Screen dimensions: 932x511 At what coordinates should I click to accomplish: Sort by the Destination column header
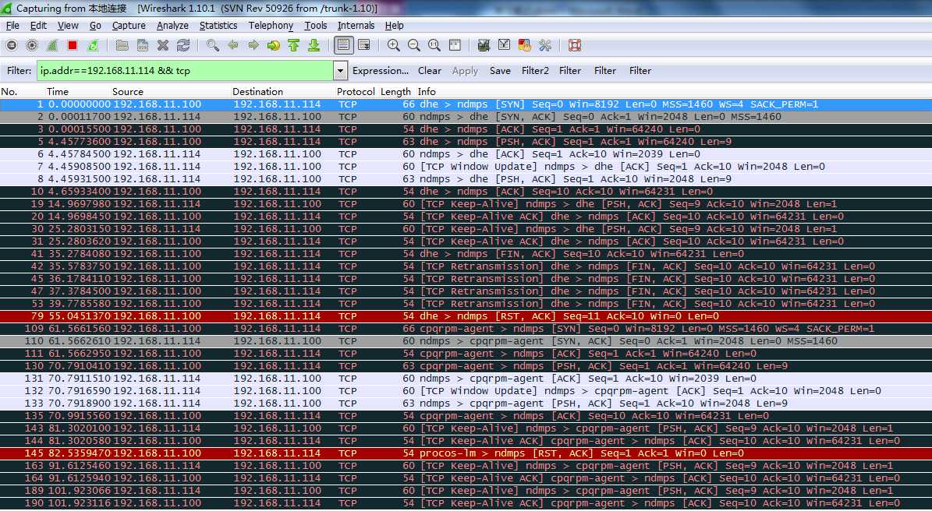[x=258, y=91]
